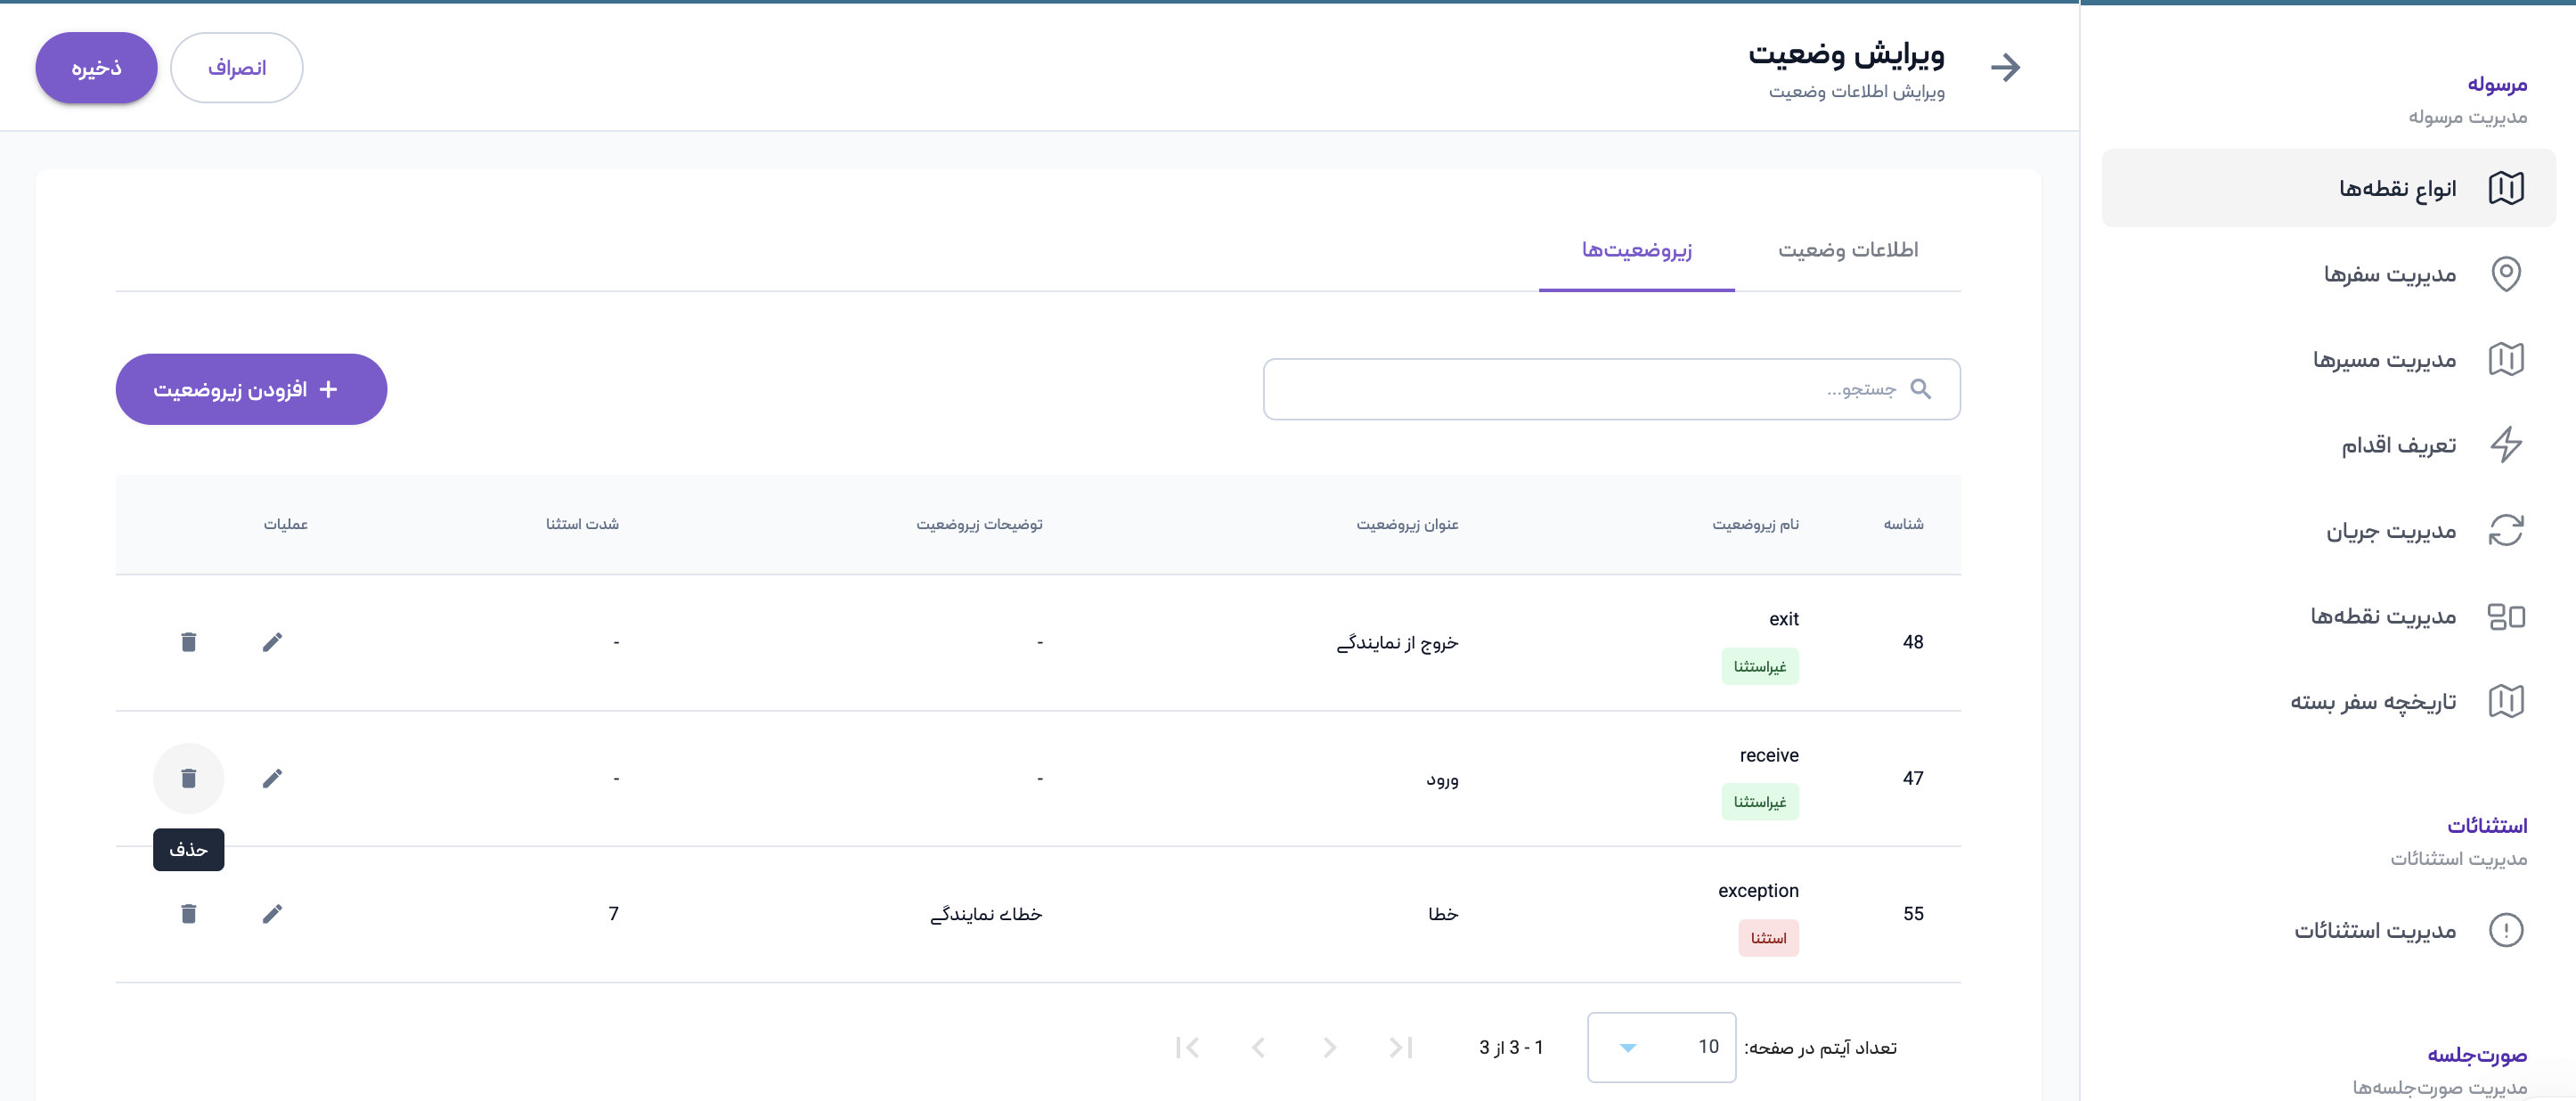
Task: Delete the exception sub-status row
Action: 188,913
